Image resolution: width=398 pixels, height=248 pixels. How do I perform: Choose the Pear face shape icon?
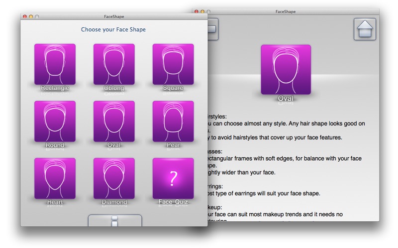coord(173,122)
